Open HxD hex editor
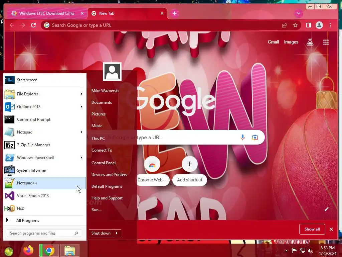This screenshot has width=342, height=257. point(45,208)
